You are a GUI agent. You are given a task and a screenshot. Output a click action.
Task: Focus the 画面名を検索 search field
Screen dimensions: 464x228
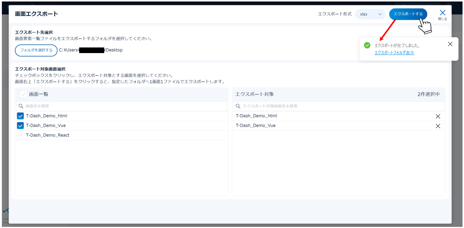[123, 106]
